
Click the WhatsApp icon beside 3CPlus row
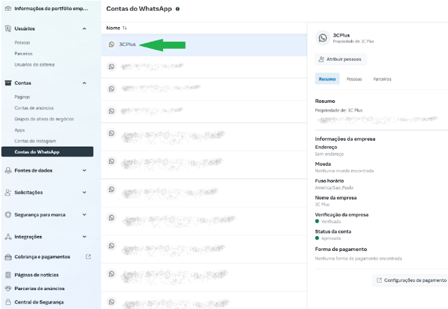(x=112, y=45)
